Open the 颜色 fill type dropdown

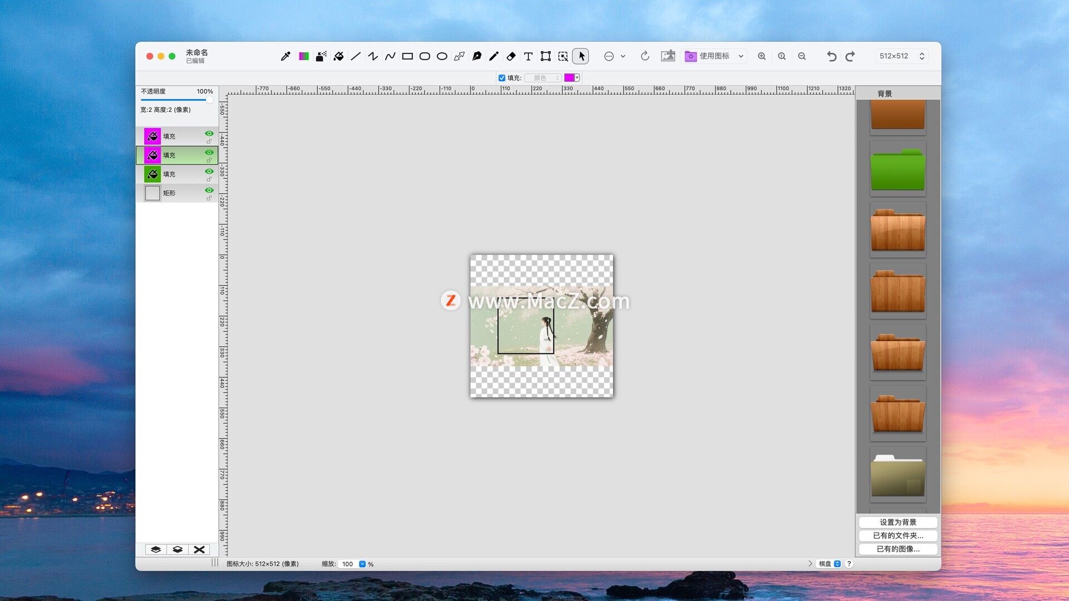(x=543, y=78)
